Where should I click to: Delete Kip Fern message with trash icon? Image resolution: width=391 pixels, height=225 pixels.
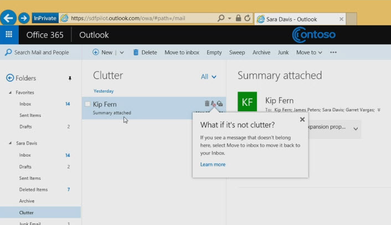(207, 103)
